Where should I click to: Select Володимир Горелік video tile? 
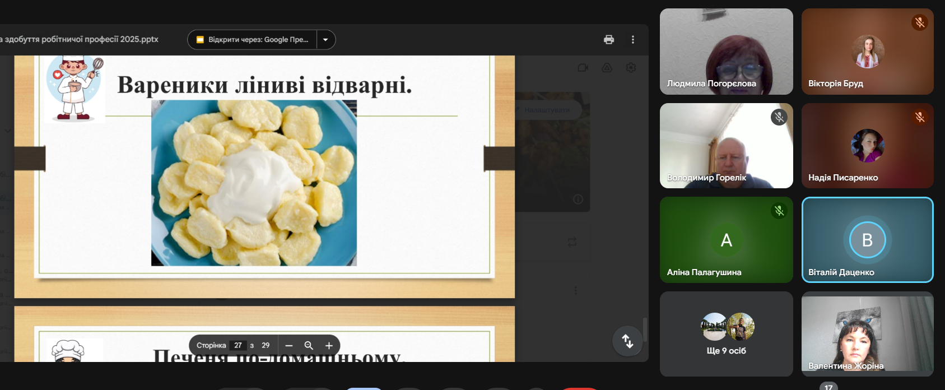[727, 146]
